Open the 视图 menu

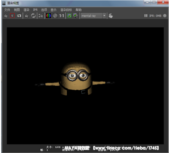tap(17, 10)
